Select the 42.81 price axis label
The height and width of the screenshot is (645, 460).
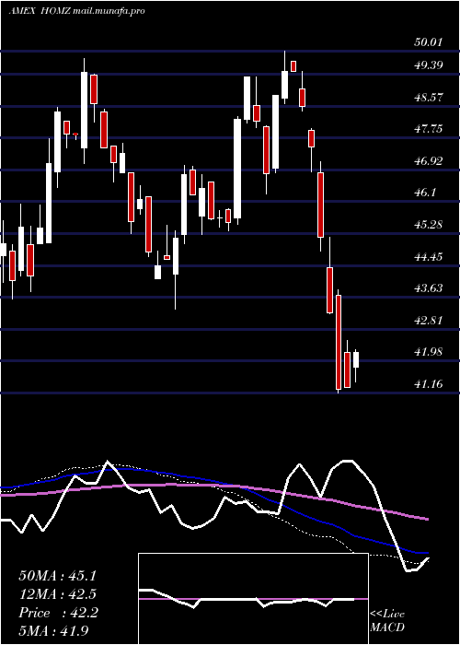coord(429,321)
